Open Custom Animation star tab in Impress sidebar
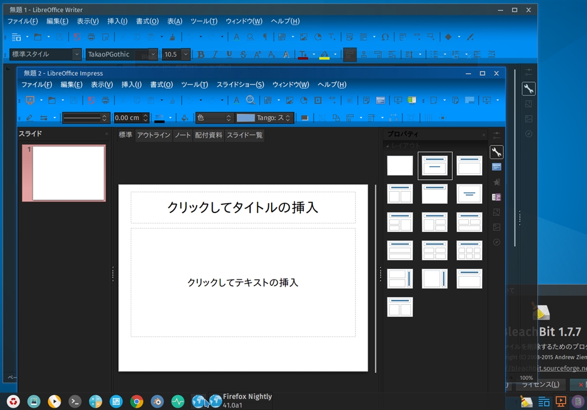The width and height of the screenshot is (587, 410). tap(496, 182)
